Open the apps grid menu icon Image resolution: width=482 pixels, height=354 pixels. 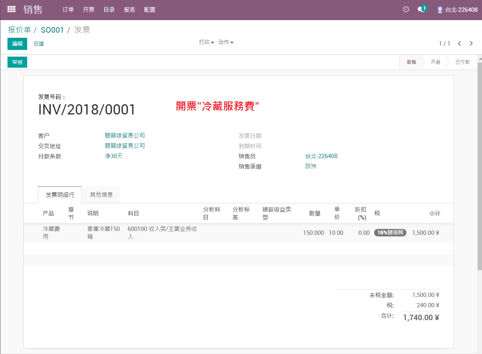coord(11,9)
